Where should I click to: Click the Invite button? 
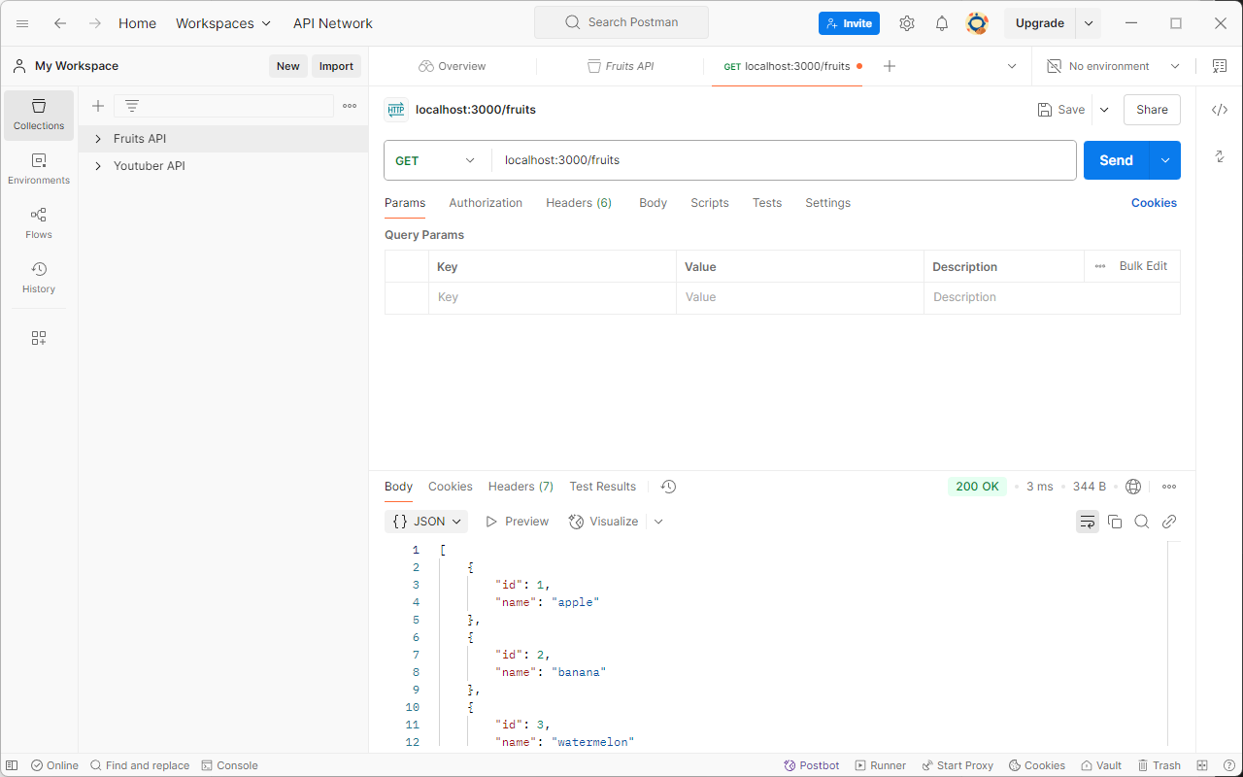[849, 23]
